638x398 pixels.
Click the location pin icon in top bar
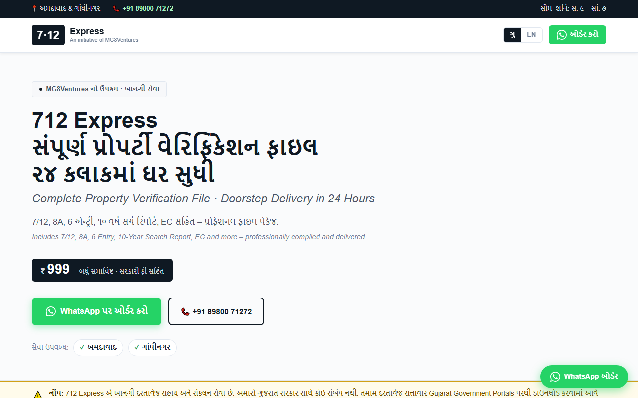click(x=34, y=8)
